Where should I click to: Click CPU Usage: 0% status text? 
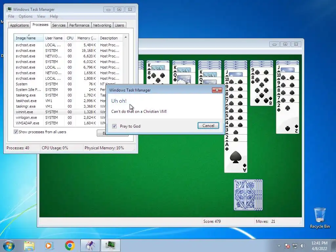tap(55, 148)
